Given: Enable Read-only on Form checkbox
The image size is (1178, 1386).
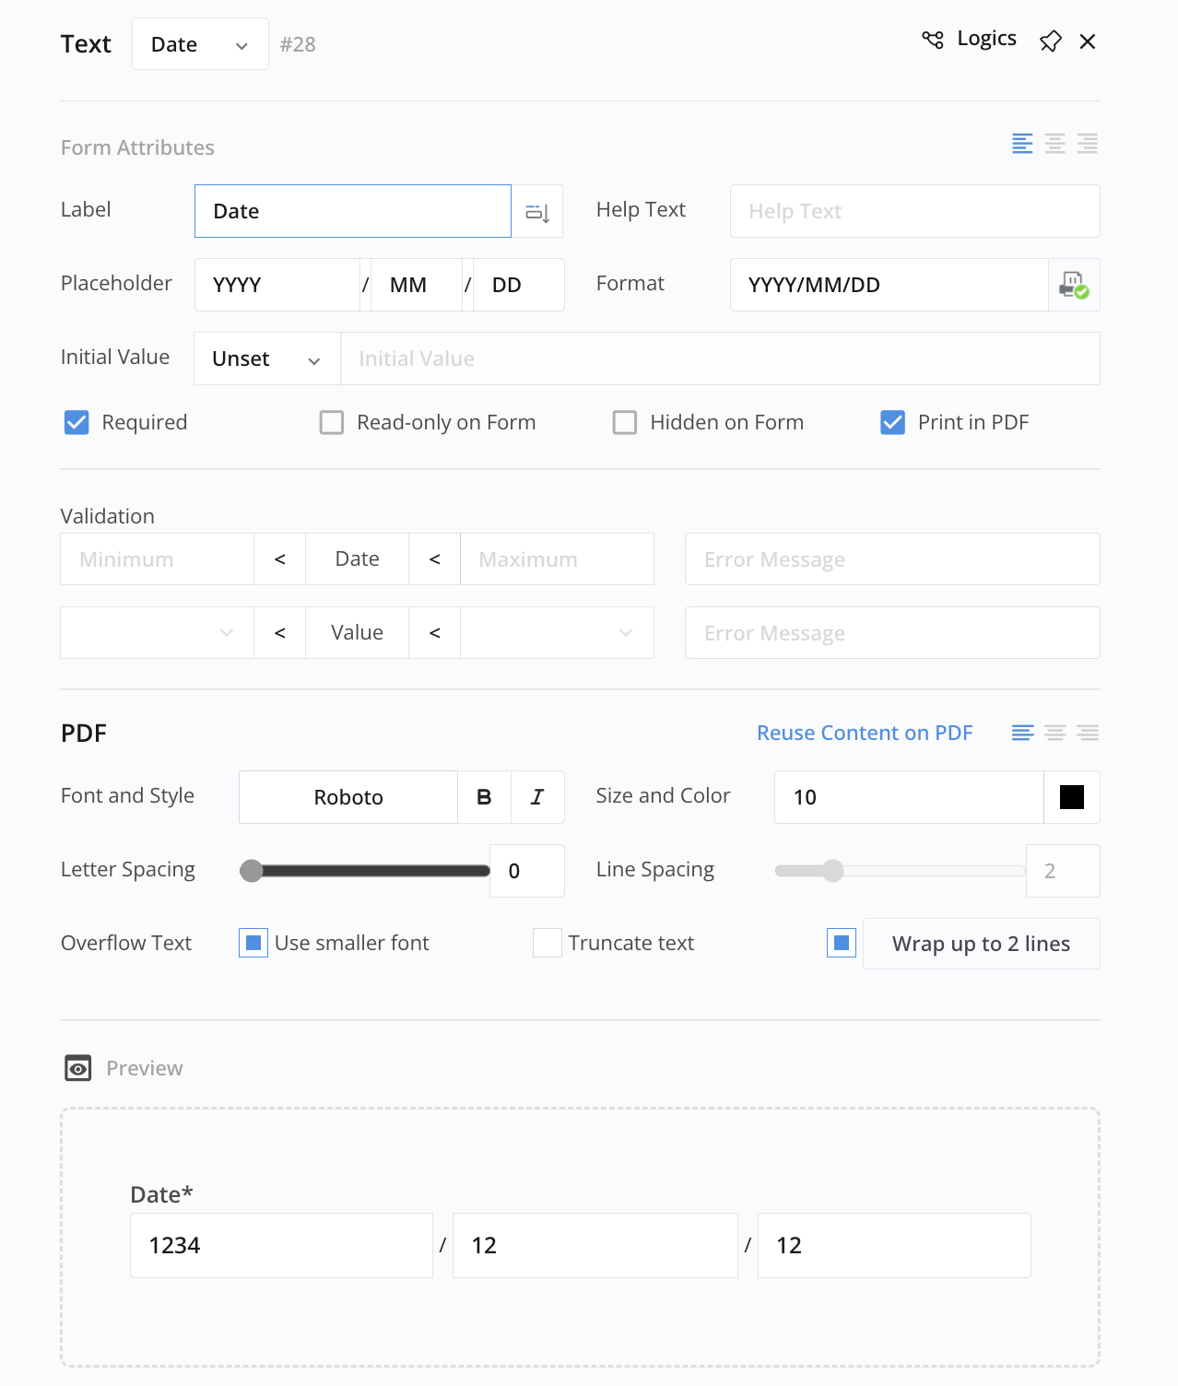Looking at the screenshot, I should (332, 423).
